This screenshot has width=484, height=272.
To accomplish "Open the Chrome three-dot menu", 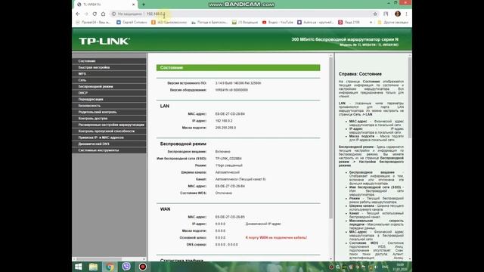I will (x=407, y=14).
